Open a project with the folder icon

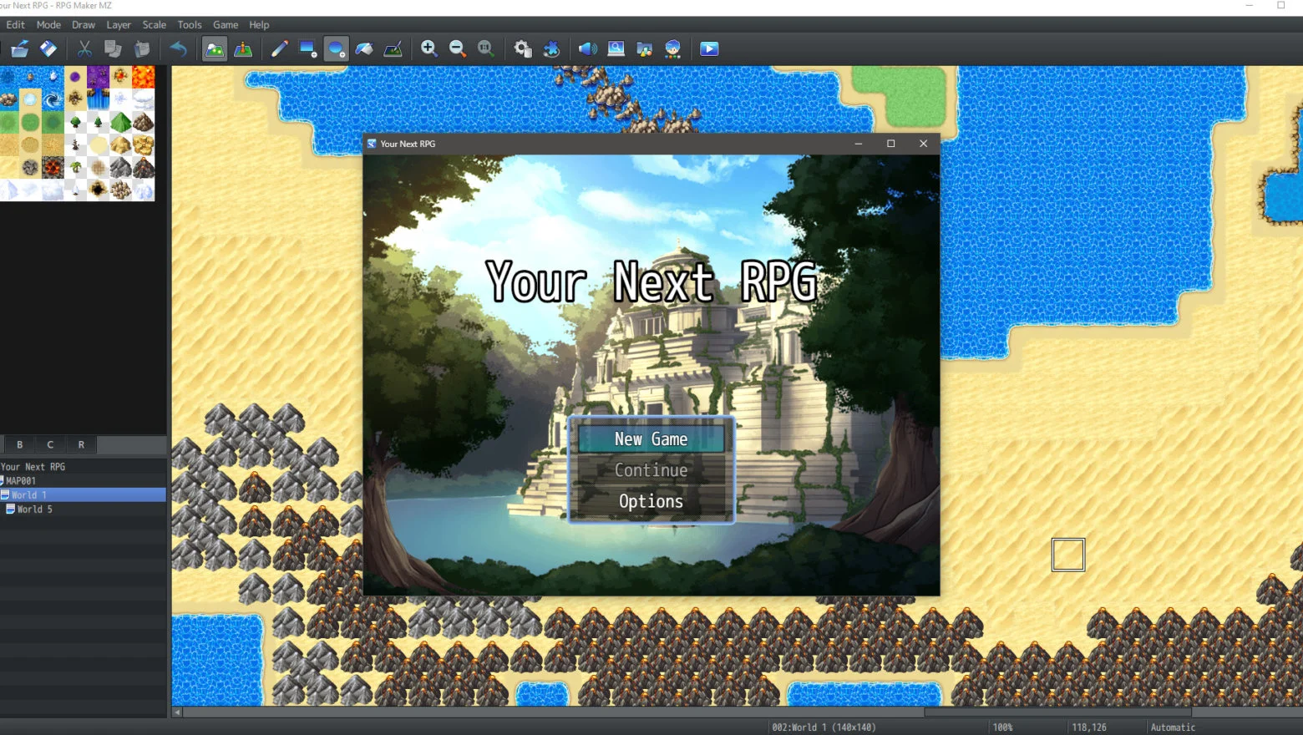click(x=19, y=48)
